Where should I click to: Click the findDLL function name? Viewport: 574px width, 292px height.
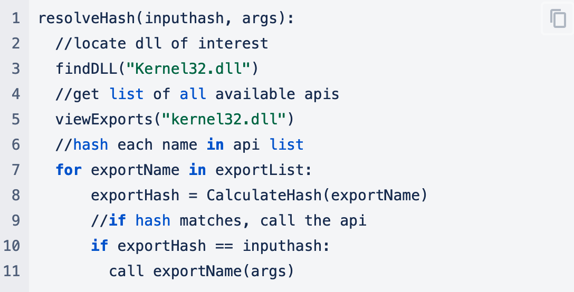[87, 69]
